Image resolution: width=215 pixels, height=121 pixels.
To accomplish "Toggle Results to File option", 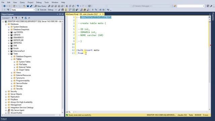I will (x=88, y=10).
